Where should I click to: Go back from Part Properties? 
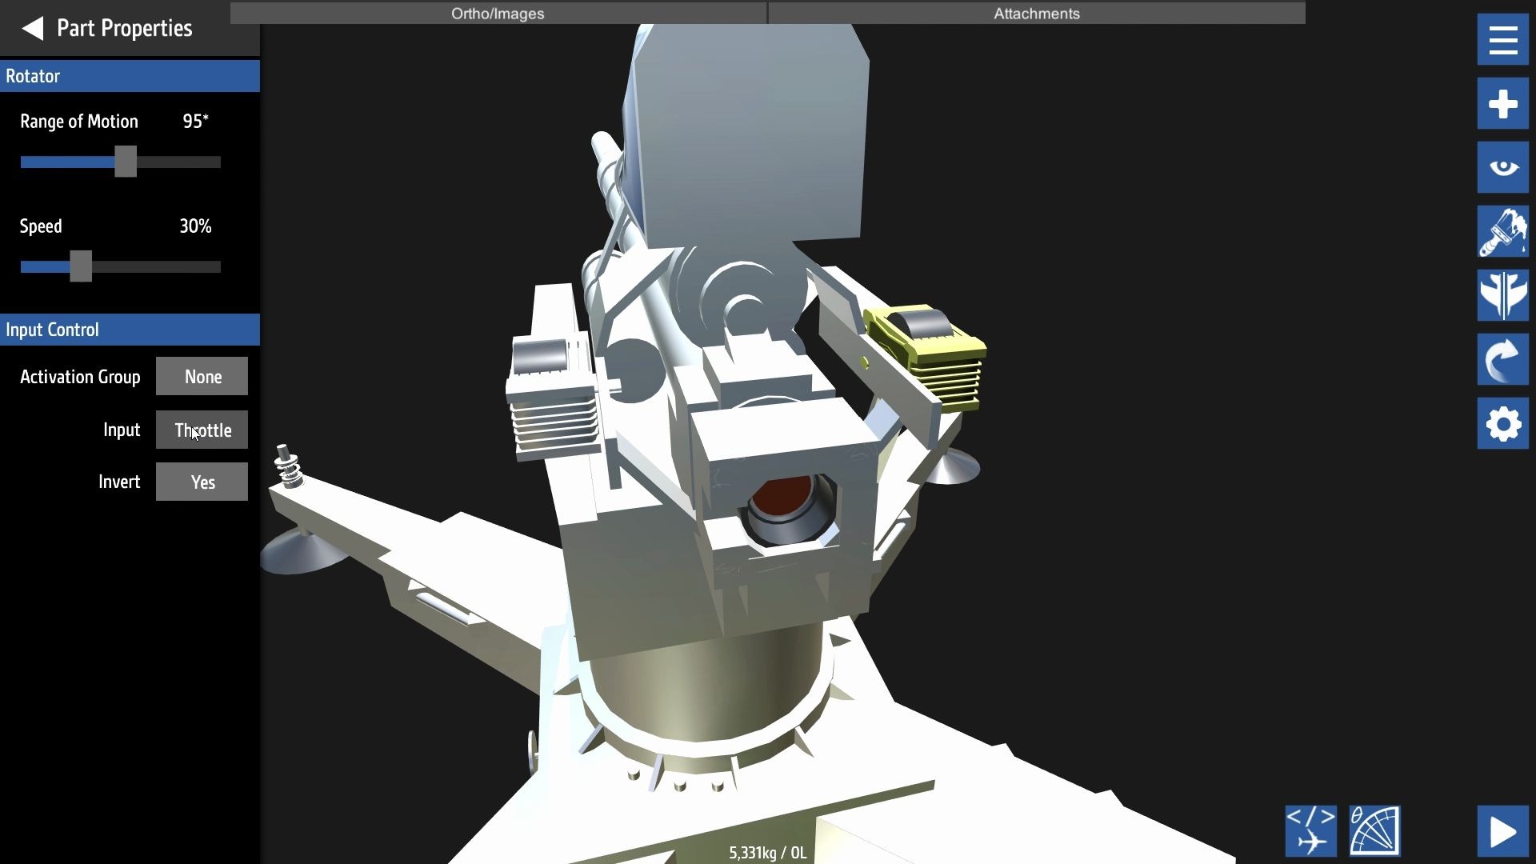click(32, 29)
